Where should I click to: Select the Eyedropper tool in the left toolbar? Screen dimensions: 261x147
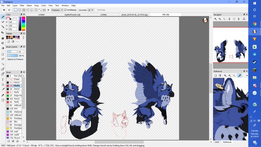[3, 95]
